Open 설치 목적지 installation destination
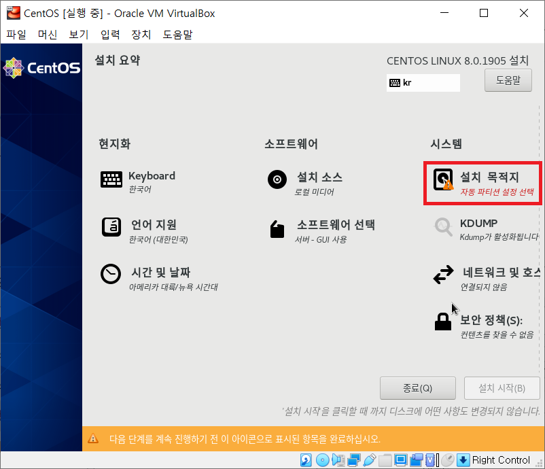The width and height of the screenshot is (545, 469). (x=482, y=184)
